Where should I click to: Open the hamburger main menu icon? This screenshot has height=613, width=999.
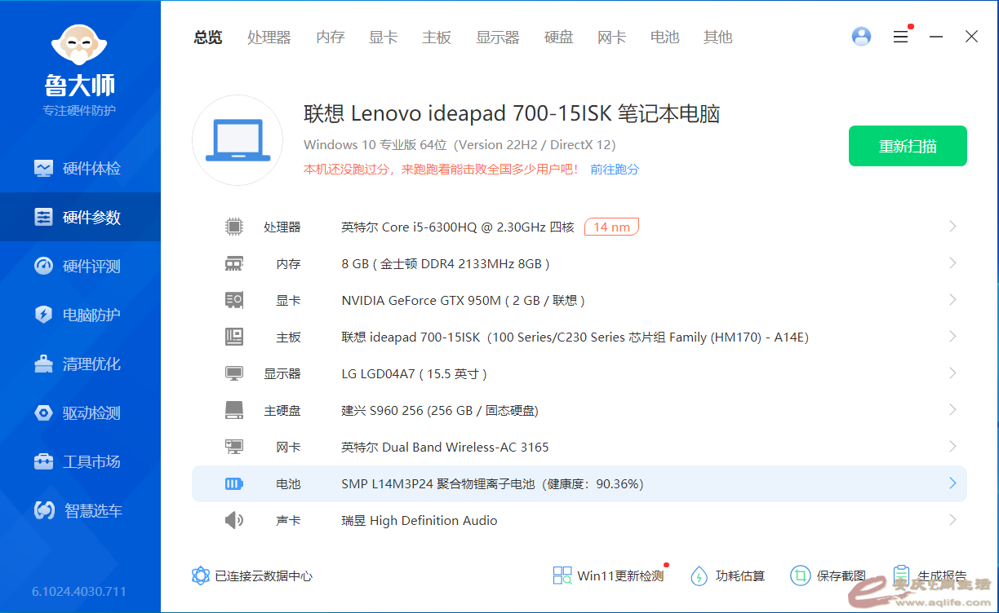[x=900, y=37]
